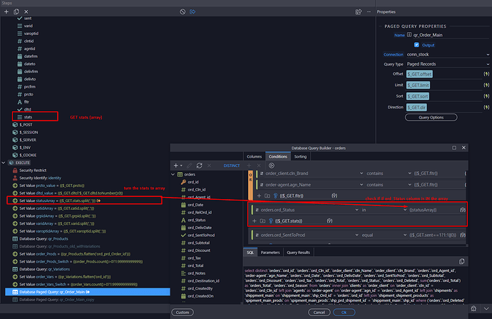Click binding icon beside {{statusArray}} value
492x319 pixels.
[x=463, y=210]
